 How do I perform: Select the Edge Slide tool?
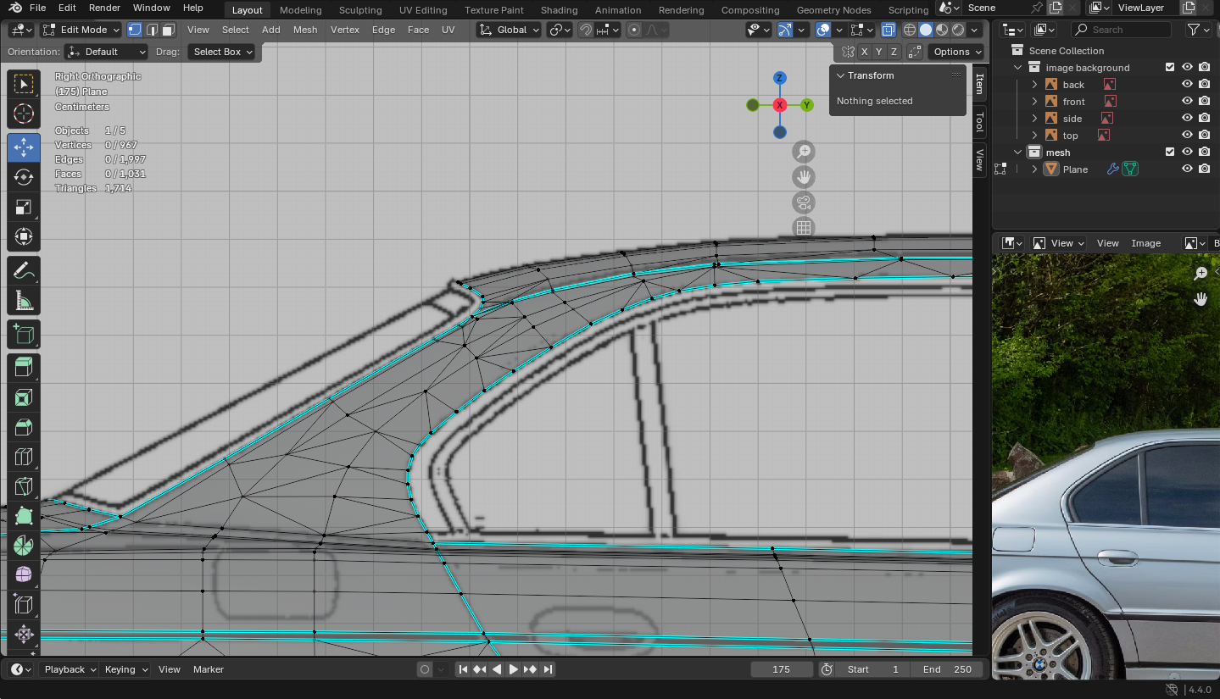[x=24, y=605]
